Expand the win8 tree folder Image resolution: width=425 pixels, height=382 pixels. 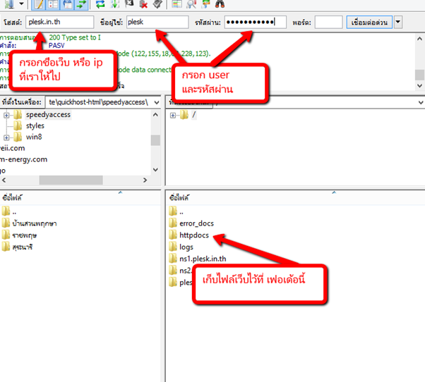[6, 137]
